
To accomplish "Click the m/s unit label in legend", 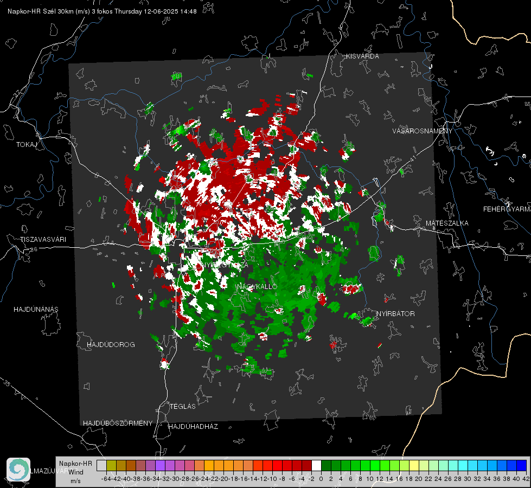I will pos(75,481).
